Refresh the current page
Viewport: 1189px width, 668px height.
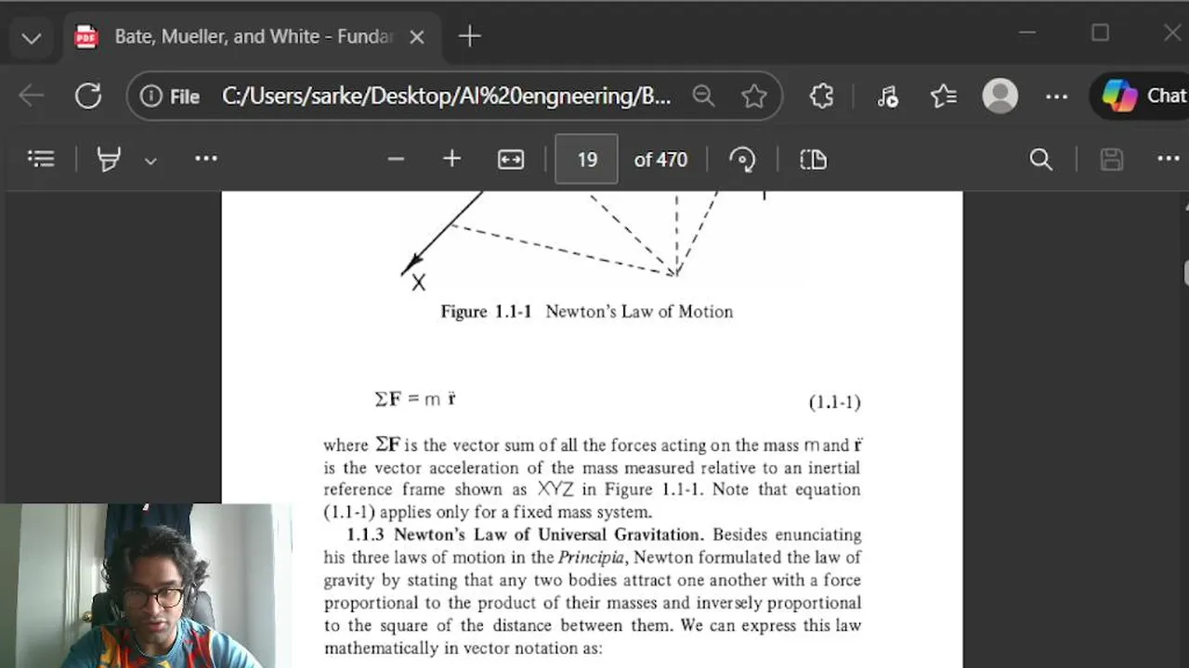(88, 96)
